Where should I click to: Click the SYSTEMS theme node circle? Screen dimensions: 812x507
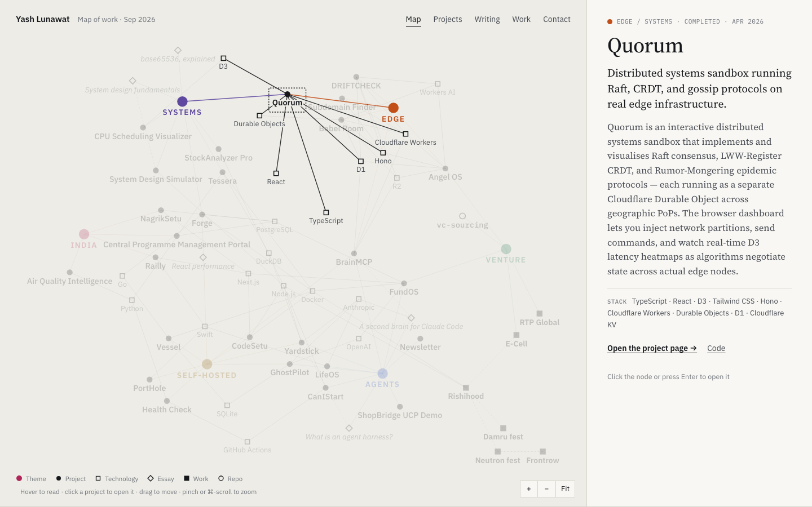(182, 101)
